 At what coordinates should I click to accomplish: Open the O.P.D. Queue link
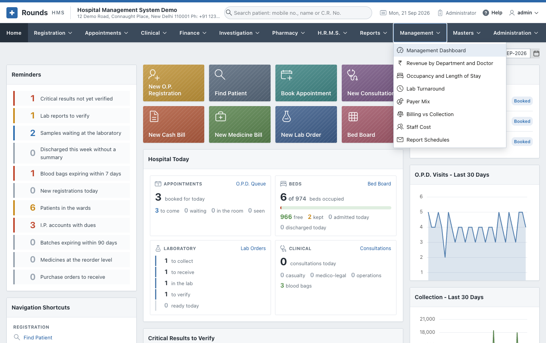coord(251,184)
